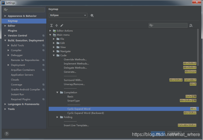
Task: Select the Delegate Methods... action
Action: [75, 68]
